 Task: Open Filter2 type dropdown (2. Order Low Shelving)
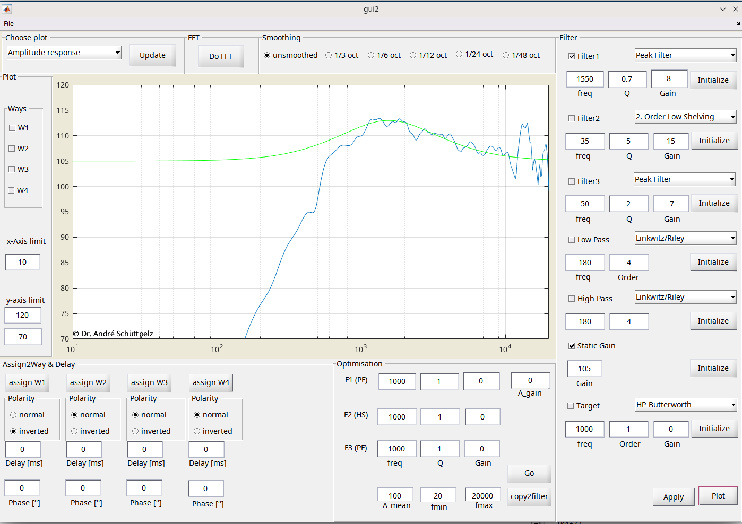[685, 117]
